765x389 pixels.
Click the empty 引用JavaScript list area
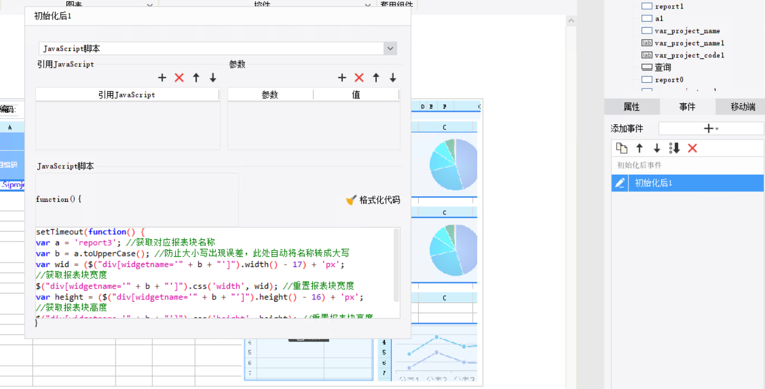127,125
